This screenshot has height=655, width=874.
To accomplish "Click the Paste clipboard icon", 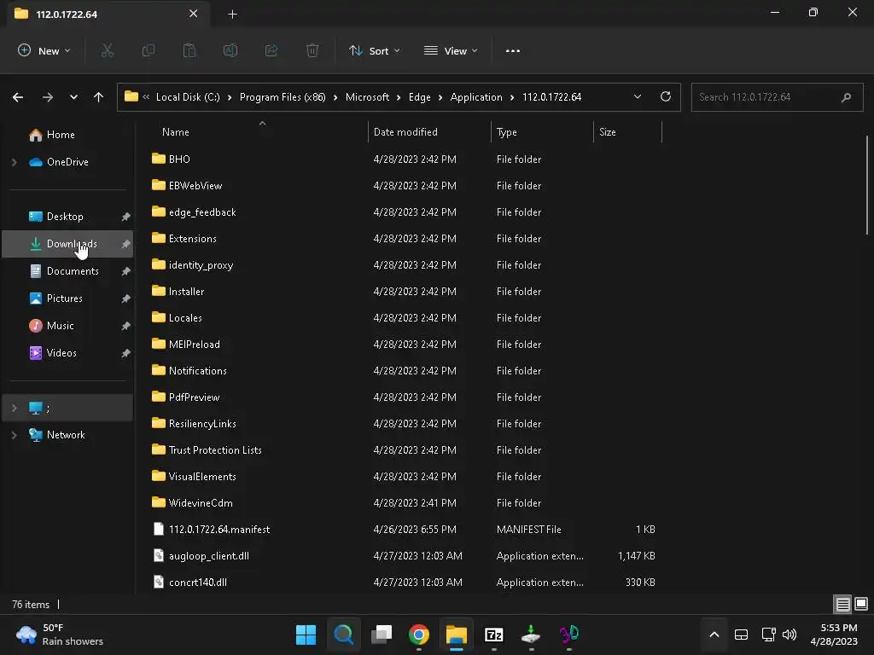I will (189, 50).
